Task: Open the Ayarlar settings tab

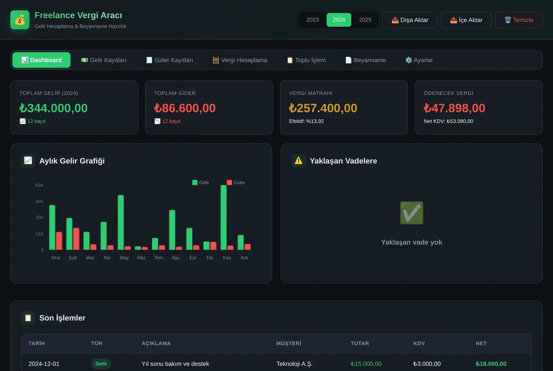Action: 419,60
